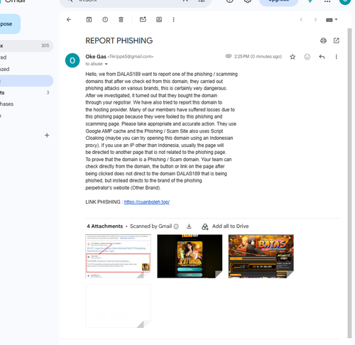Select the REPORT PHISHING subject heading
The width and height of the screenshot is (355, 345).
pos(119,40)
